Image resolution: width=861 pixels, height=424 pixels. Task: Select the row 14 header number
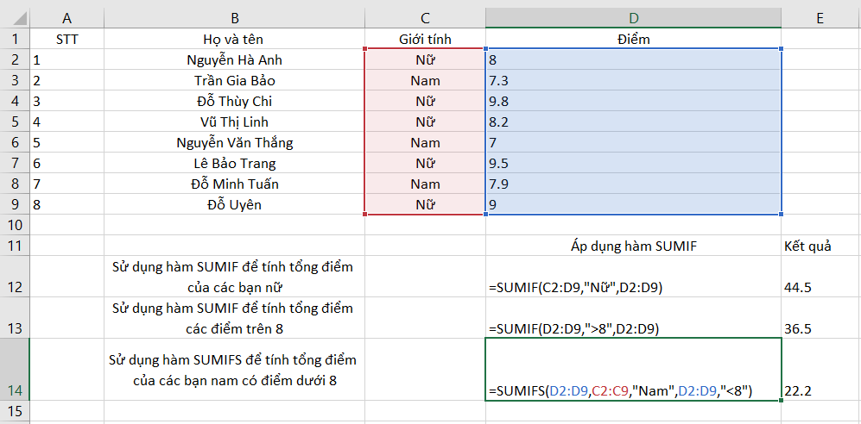tap(15, 390)
